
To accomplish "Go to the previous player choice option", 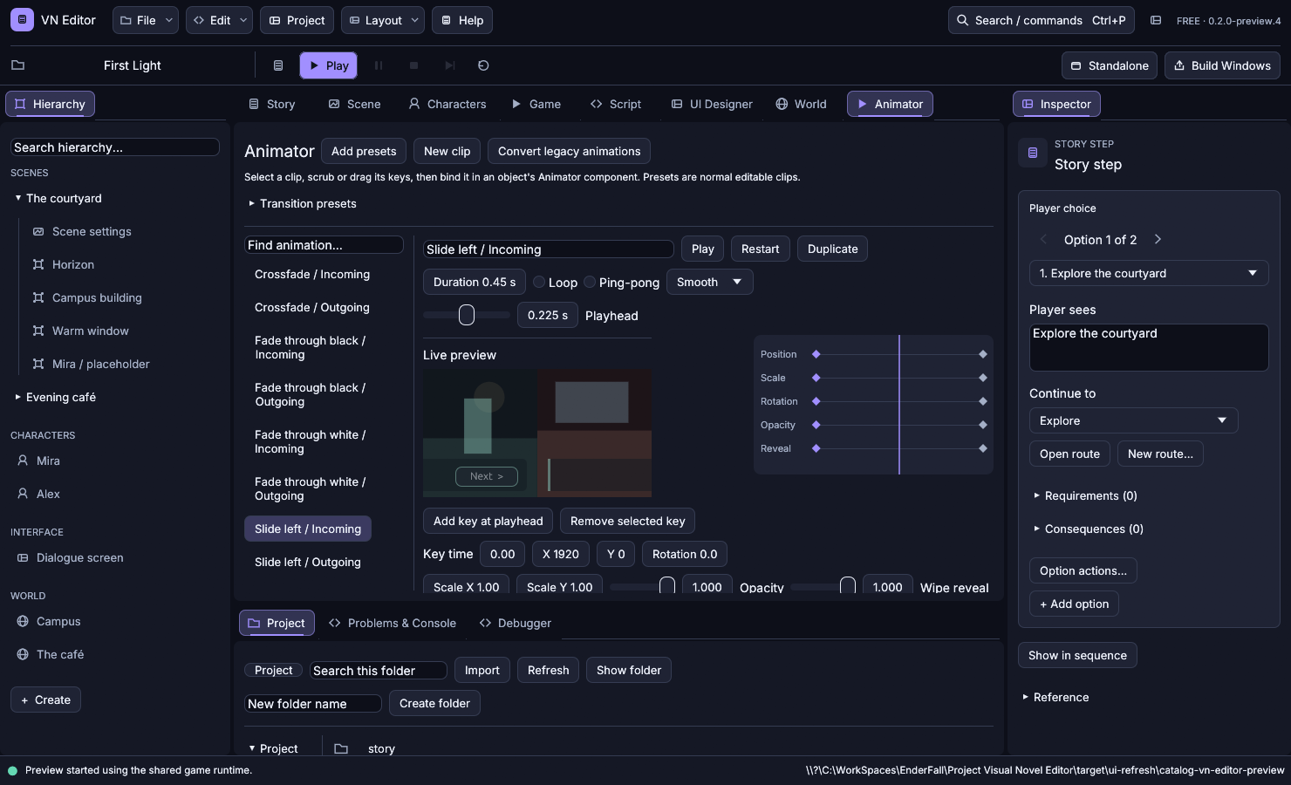I will (1043, 239).
